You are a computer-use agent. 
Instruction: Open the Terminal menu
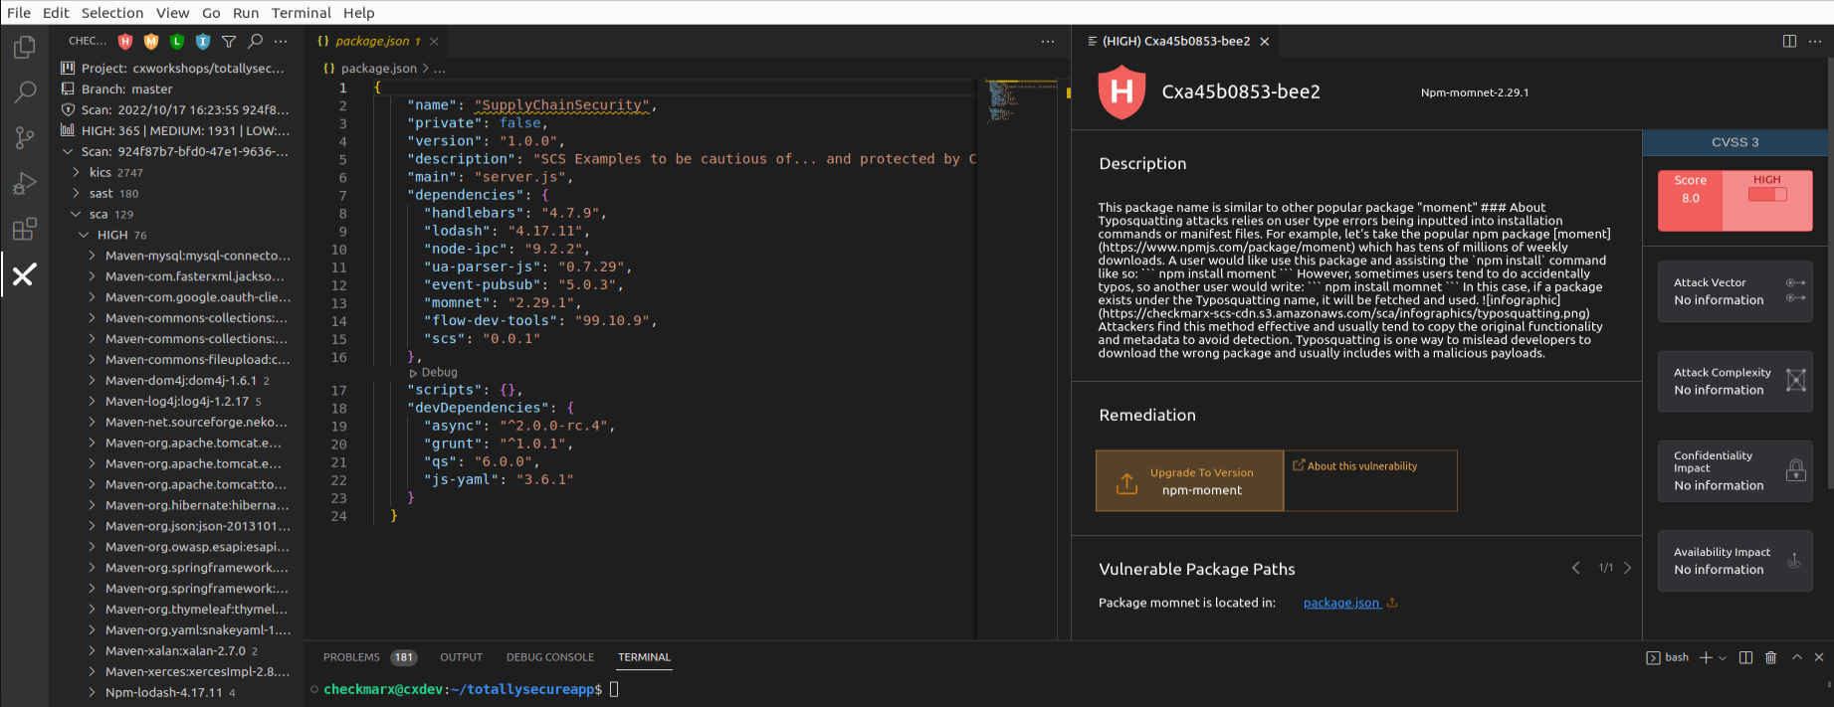click(x=301, y=12)
